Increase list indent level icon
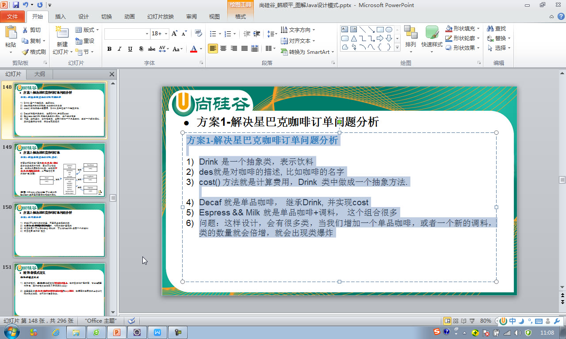The height and width of the screenshot is (339, 566). pos(257,34)
